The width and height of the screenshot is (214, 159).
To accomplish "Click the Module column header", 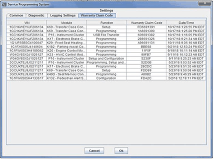I will [x=66, y=23].
